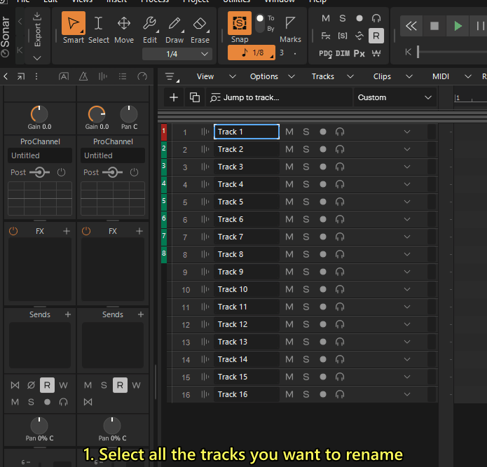Open the metronome icon in inspector header
This screenshot has width=487, height=467.
[x=83, y=76]
